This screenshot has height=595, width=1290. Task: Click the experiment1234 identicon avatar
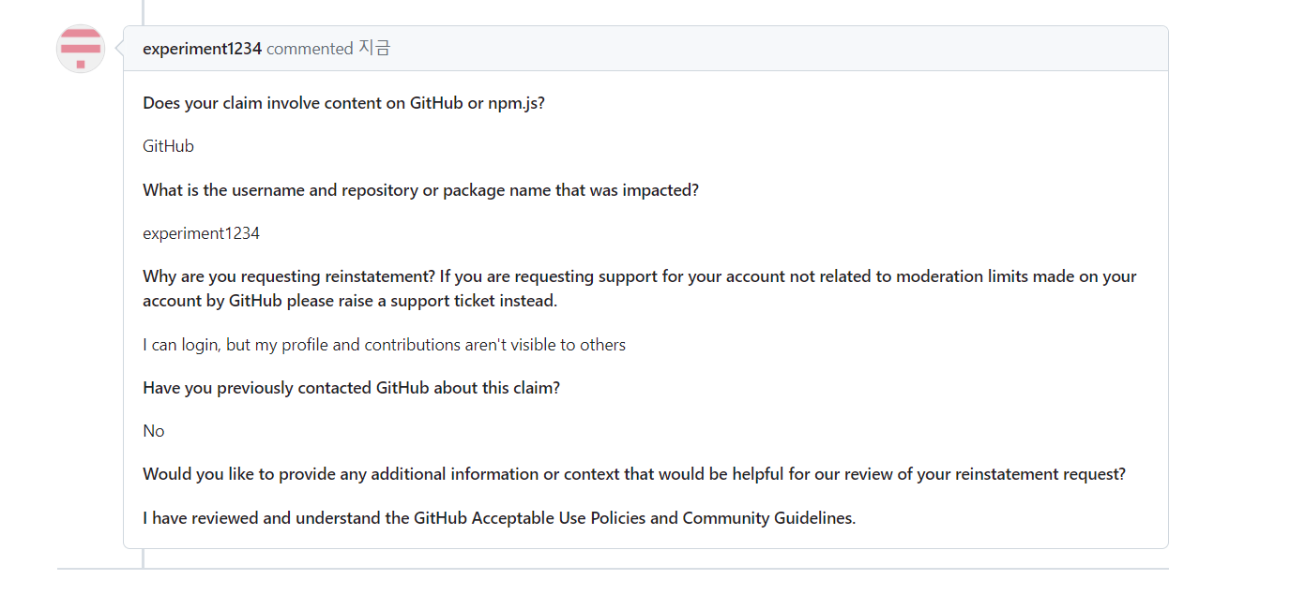[81, 49]
